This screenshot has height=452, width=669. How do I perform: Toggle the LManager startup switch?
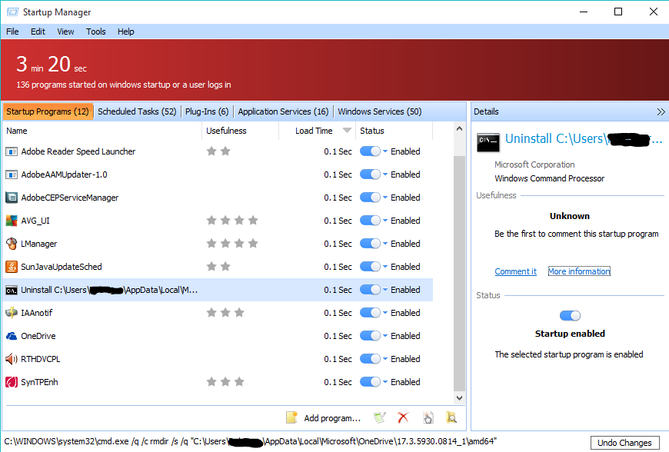tap(370, 244)
